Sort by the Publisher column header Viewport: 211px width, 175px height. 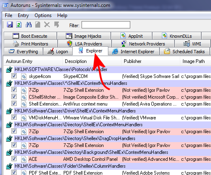tap(151, 61)
